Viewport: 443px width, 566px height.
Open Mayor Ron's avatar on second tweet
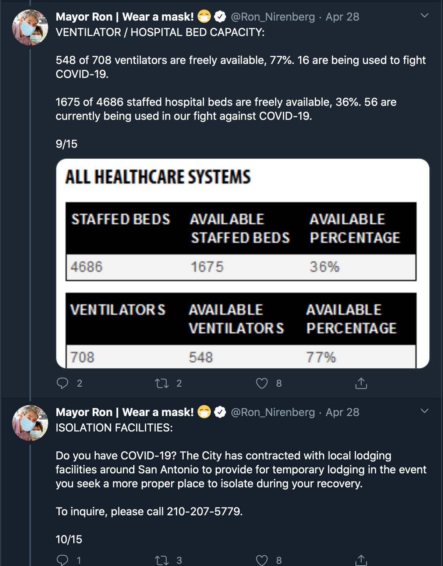click(30, 423)
